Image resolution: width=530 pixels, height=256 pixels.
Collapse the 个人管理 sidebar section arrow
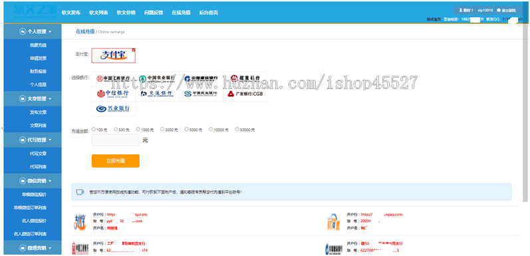tap(51, 32)
